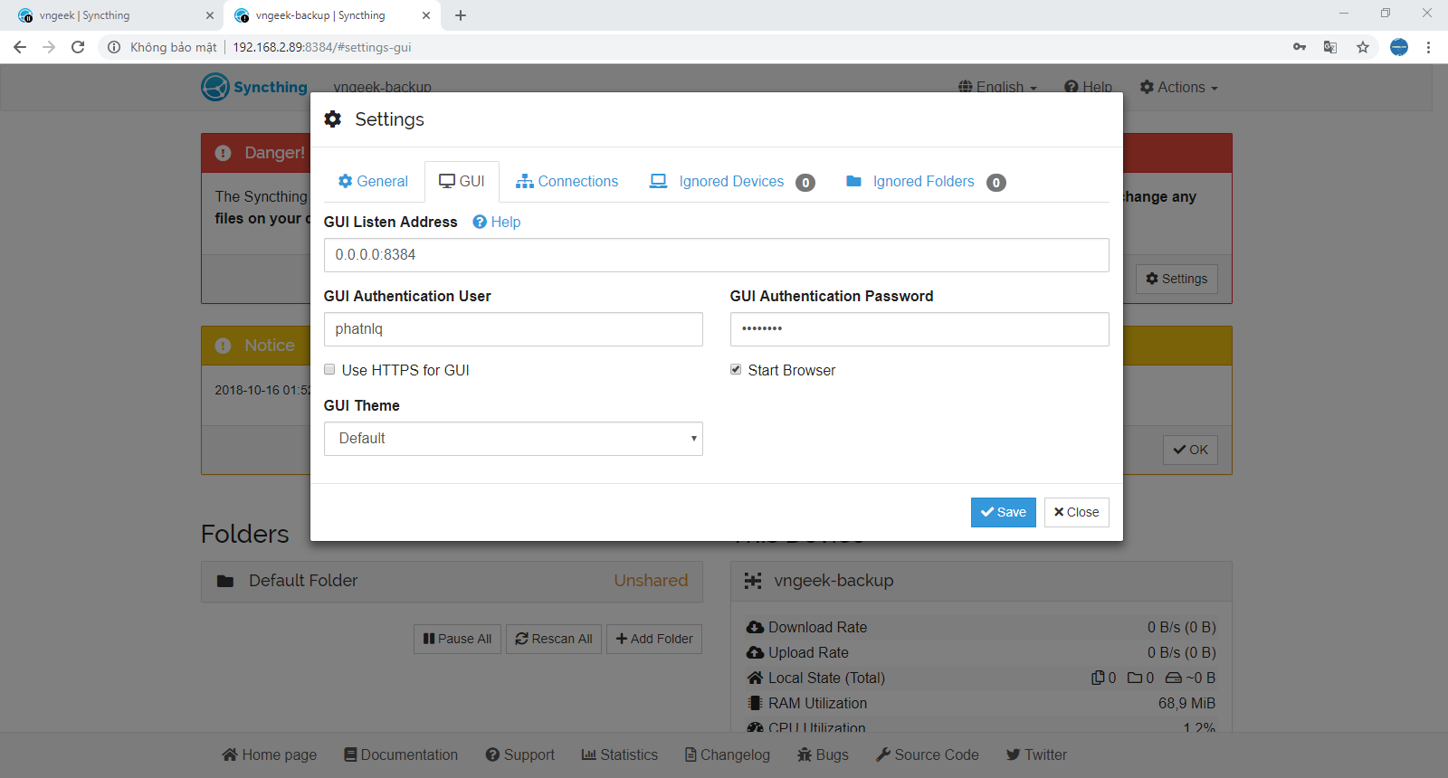Open the English language dropdown

point(997,87)
